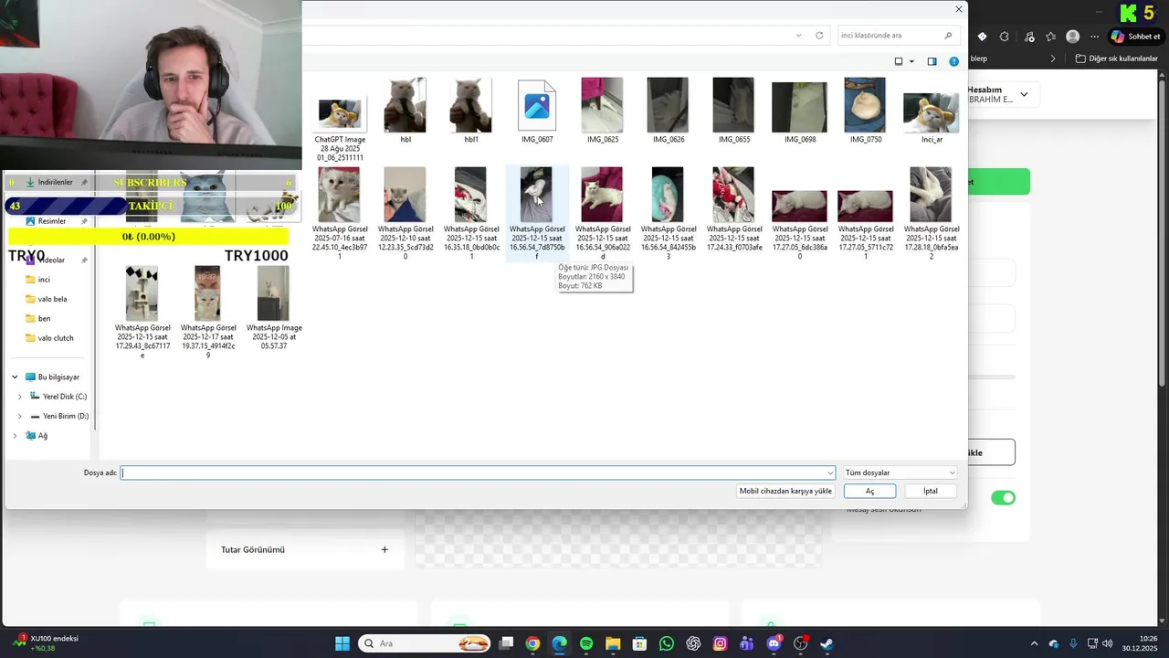Show more bookmarks chevron in Edge
1169x658 pixels.
coord(1053,58)
